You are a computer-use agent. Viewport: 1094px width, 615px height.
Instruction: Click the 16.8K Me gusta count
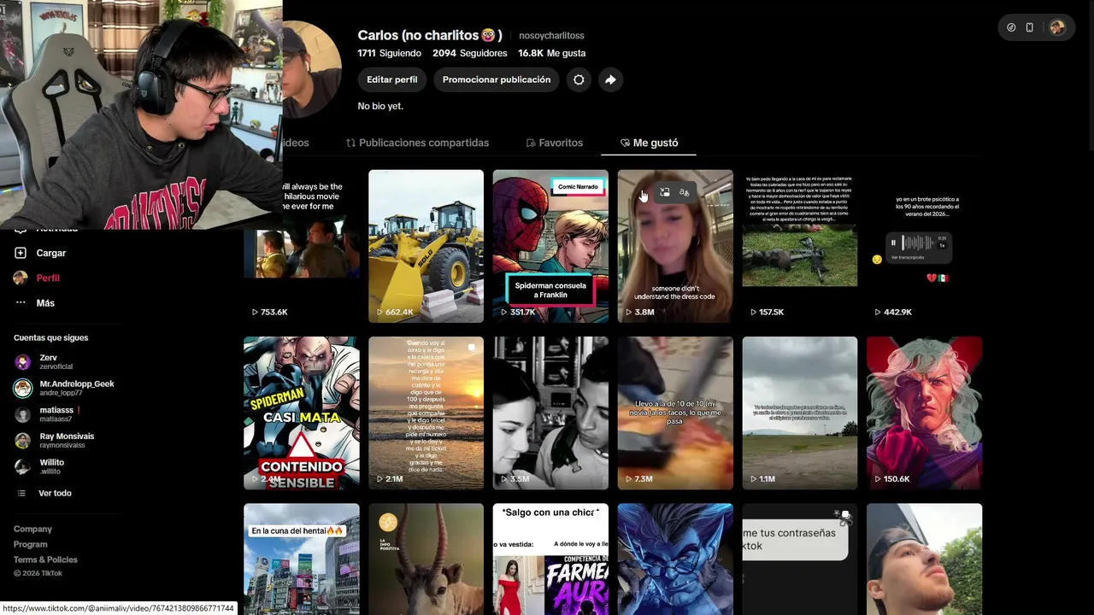[552, 53]
